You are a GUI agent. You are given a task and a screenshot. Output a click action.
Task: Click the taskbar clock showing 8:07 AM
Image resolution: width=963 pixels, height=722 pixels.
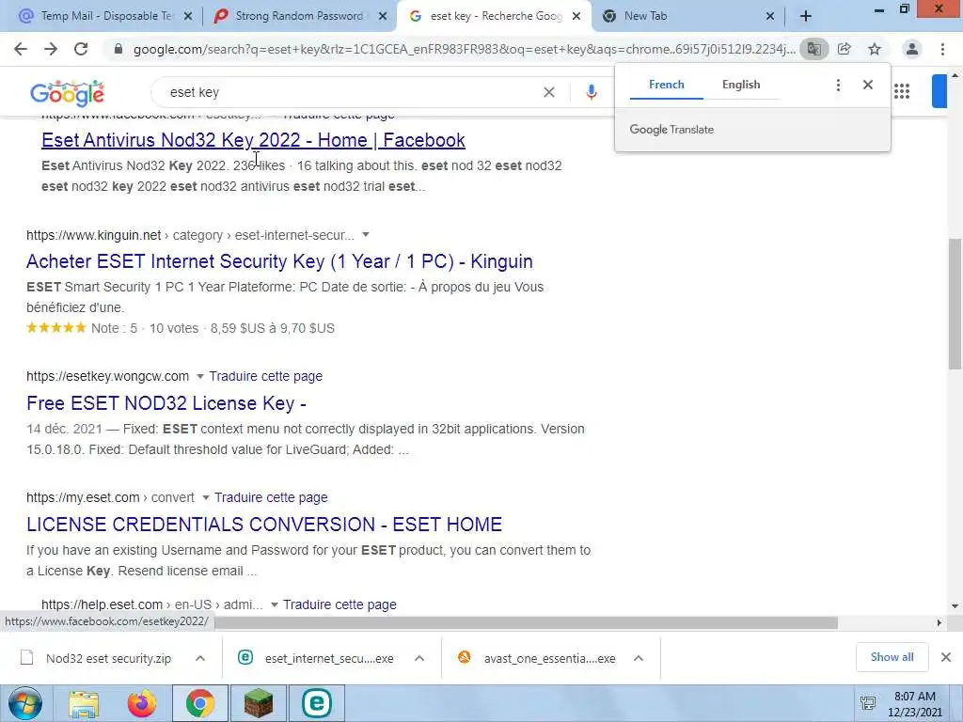pos(914,704)
